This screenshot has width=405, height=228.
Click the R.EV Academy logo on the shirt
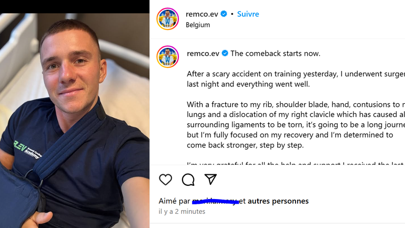pos(27,150)
